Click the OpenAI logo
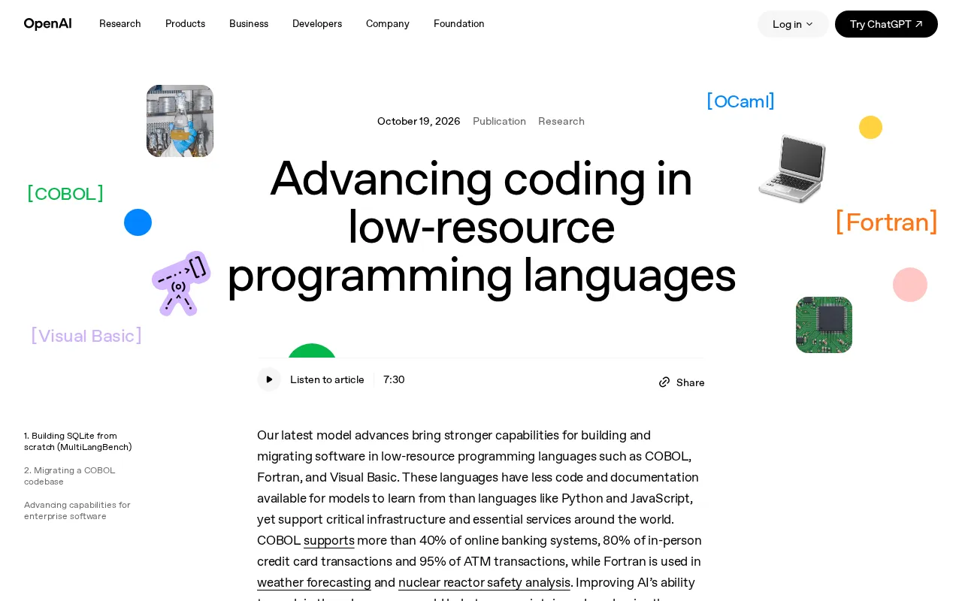The height and width of the screenshot is (601, 962). pyautogui.click(x=48, y=24)
